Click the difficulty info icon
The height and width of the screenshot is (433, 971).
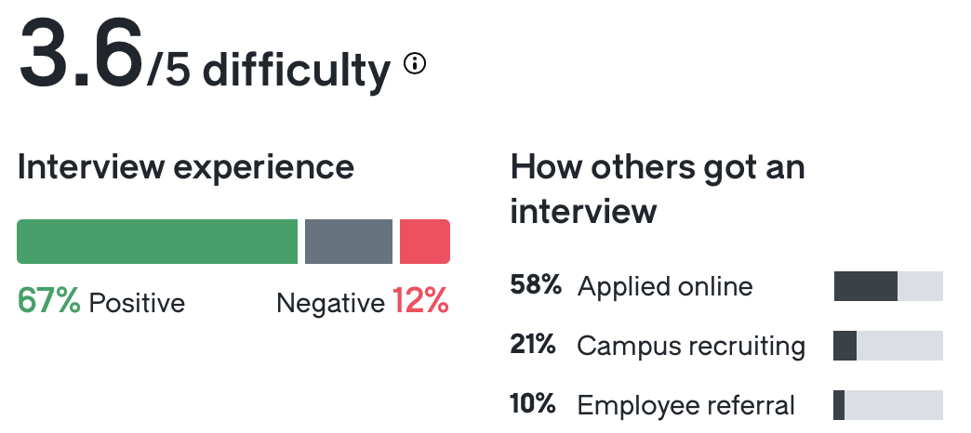click(415, 64)
